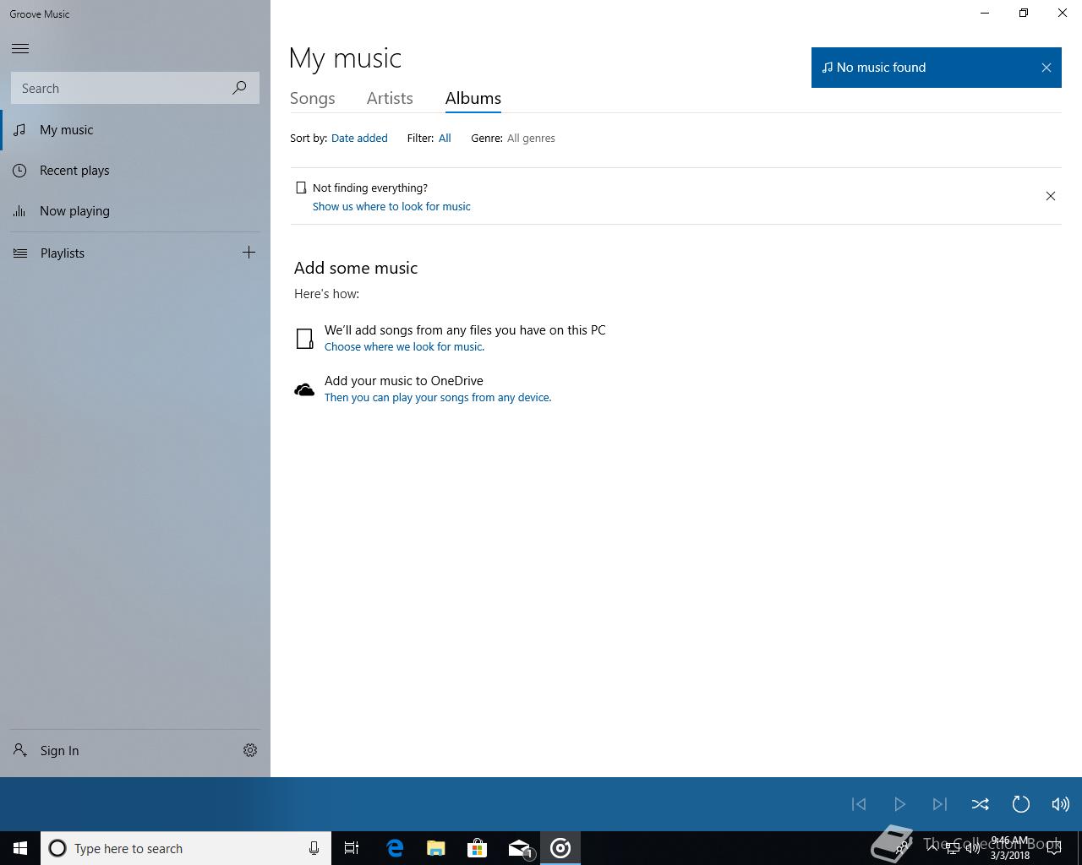1082x865 pixels.
Task: Switch to the Songs tab
Action: point(313,98)
